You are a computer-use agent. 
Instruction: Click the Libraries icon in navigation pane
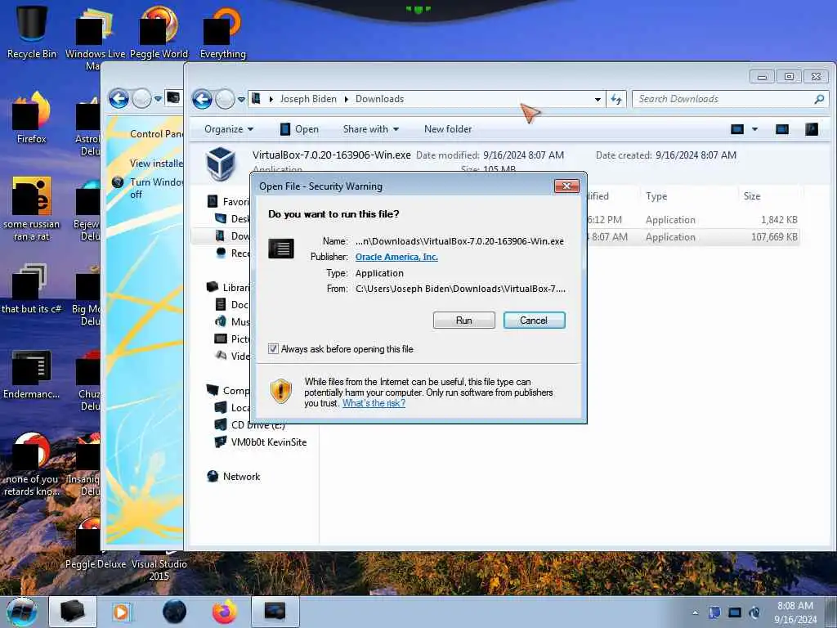(213, 287)
